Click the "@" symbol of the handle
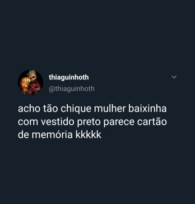 pos(51,89)
